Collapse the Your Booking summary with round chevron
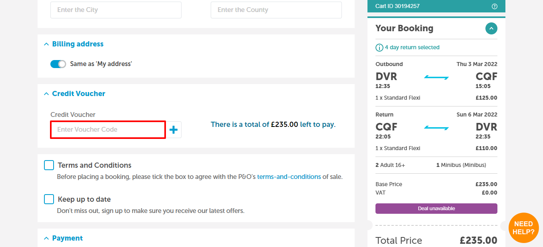 (491, 28)
